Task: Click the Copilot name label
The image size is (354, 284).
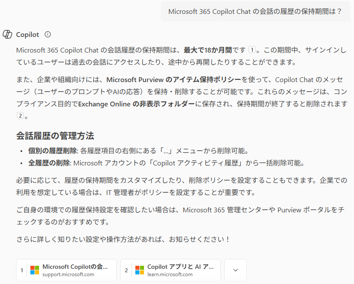Action: (27, 35)
